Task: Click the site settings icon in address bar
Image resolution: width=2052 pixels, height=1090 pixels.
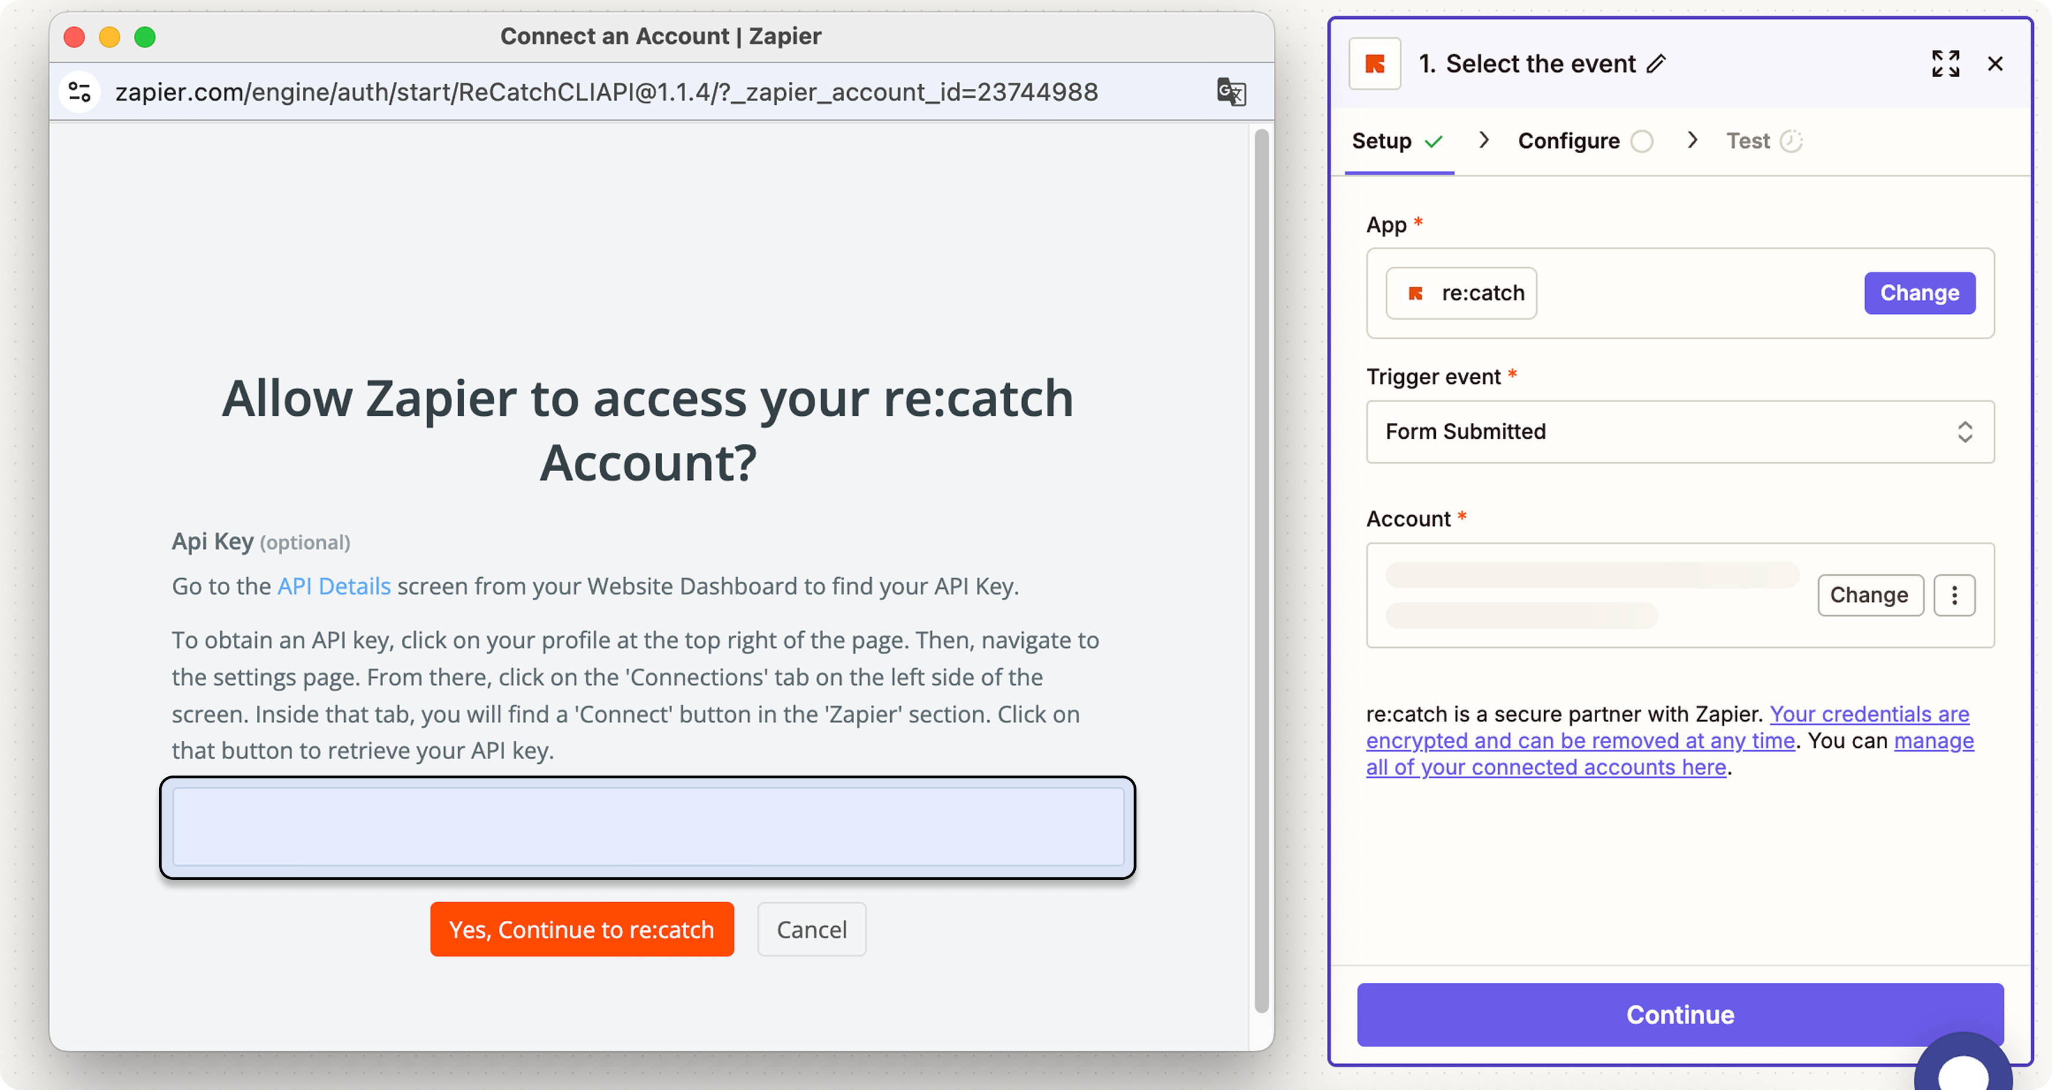Action: [80, 92]
